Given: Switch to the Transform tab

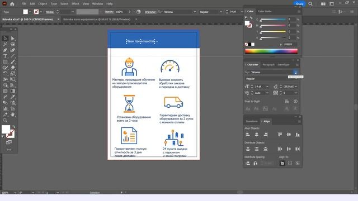Looking at the screenshot, I should pos(252,121).
